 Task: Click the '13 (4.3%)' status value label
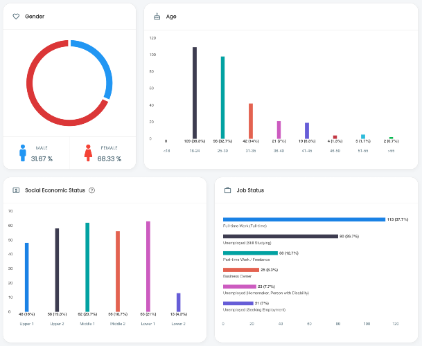tap(179, 314)
